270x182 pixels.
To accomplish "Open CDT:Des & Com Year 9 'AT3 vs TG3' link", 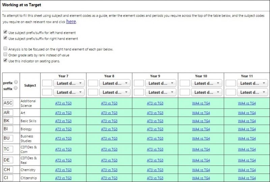I will click(155, 149).
